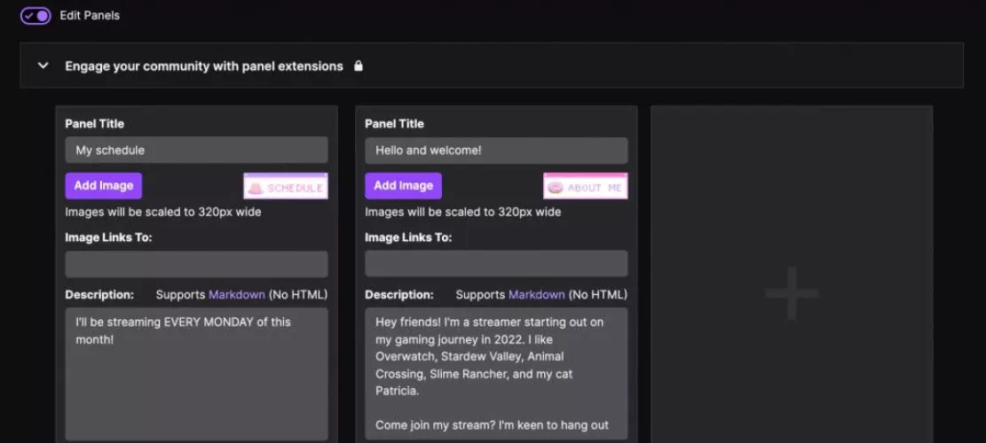This screenshot has height=443, width=986.
Task: Click the 'Hello and welcome!' title field
Action: tap(496, 150)
